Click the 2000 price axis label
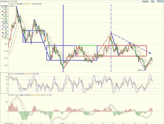 coord(6,58)
